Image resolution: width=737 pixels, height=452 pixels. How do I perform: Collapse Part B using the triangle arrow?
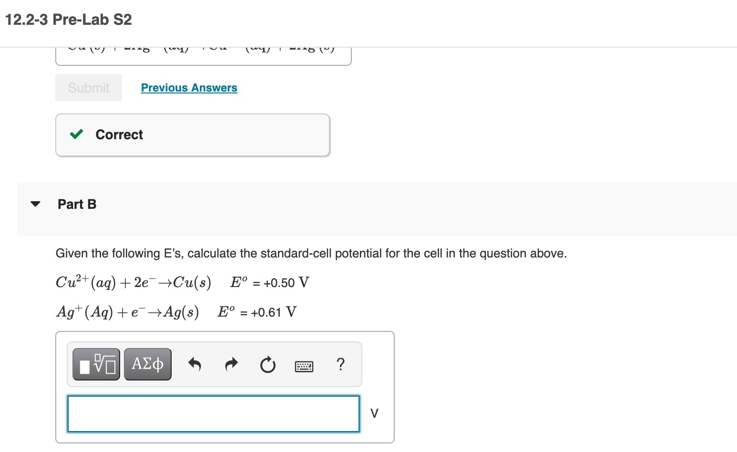point(35,204)
